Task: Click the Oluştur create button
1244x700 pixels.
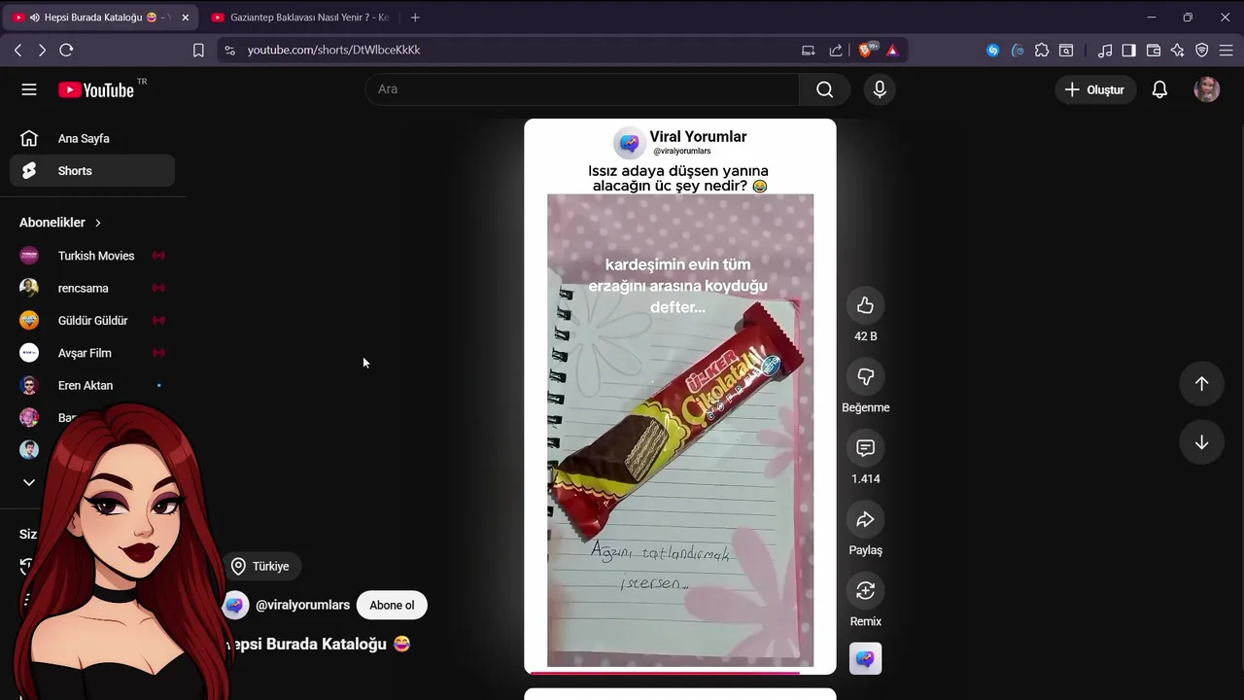Action: click(x=1094, y=89)
